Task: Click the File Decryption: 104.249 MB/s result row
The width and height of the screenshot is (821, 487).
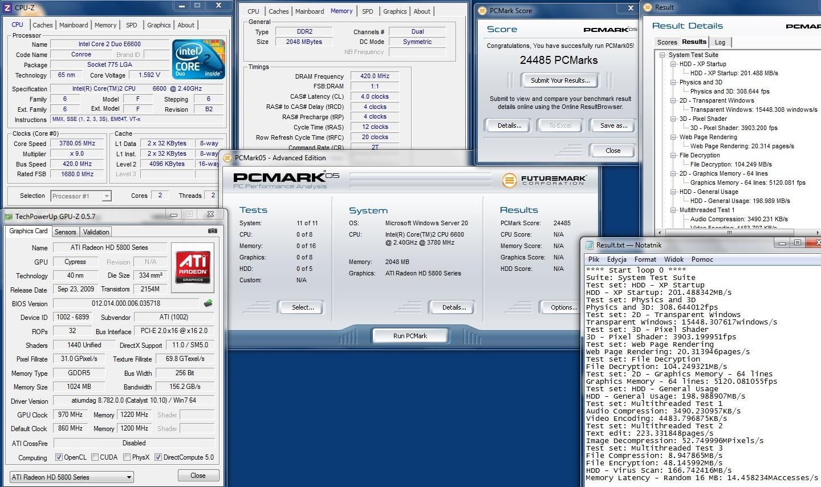Action: pos(731,164)
